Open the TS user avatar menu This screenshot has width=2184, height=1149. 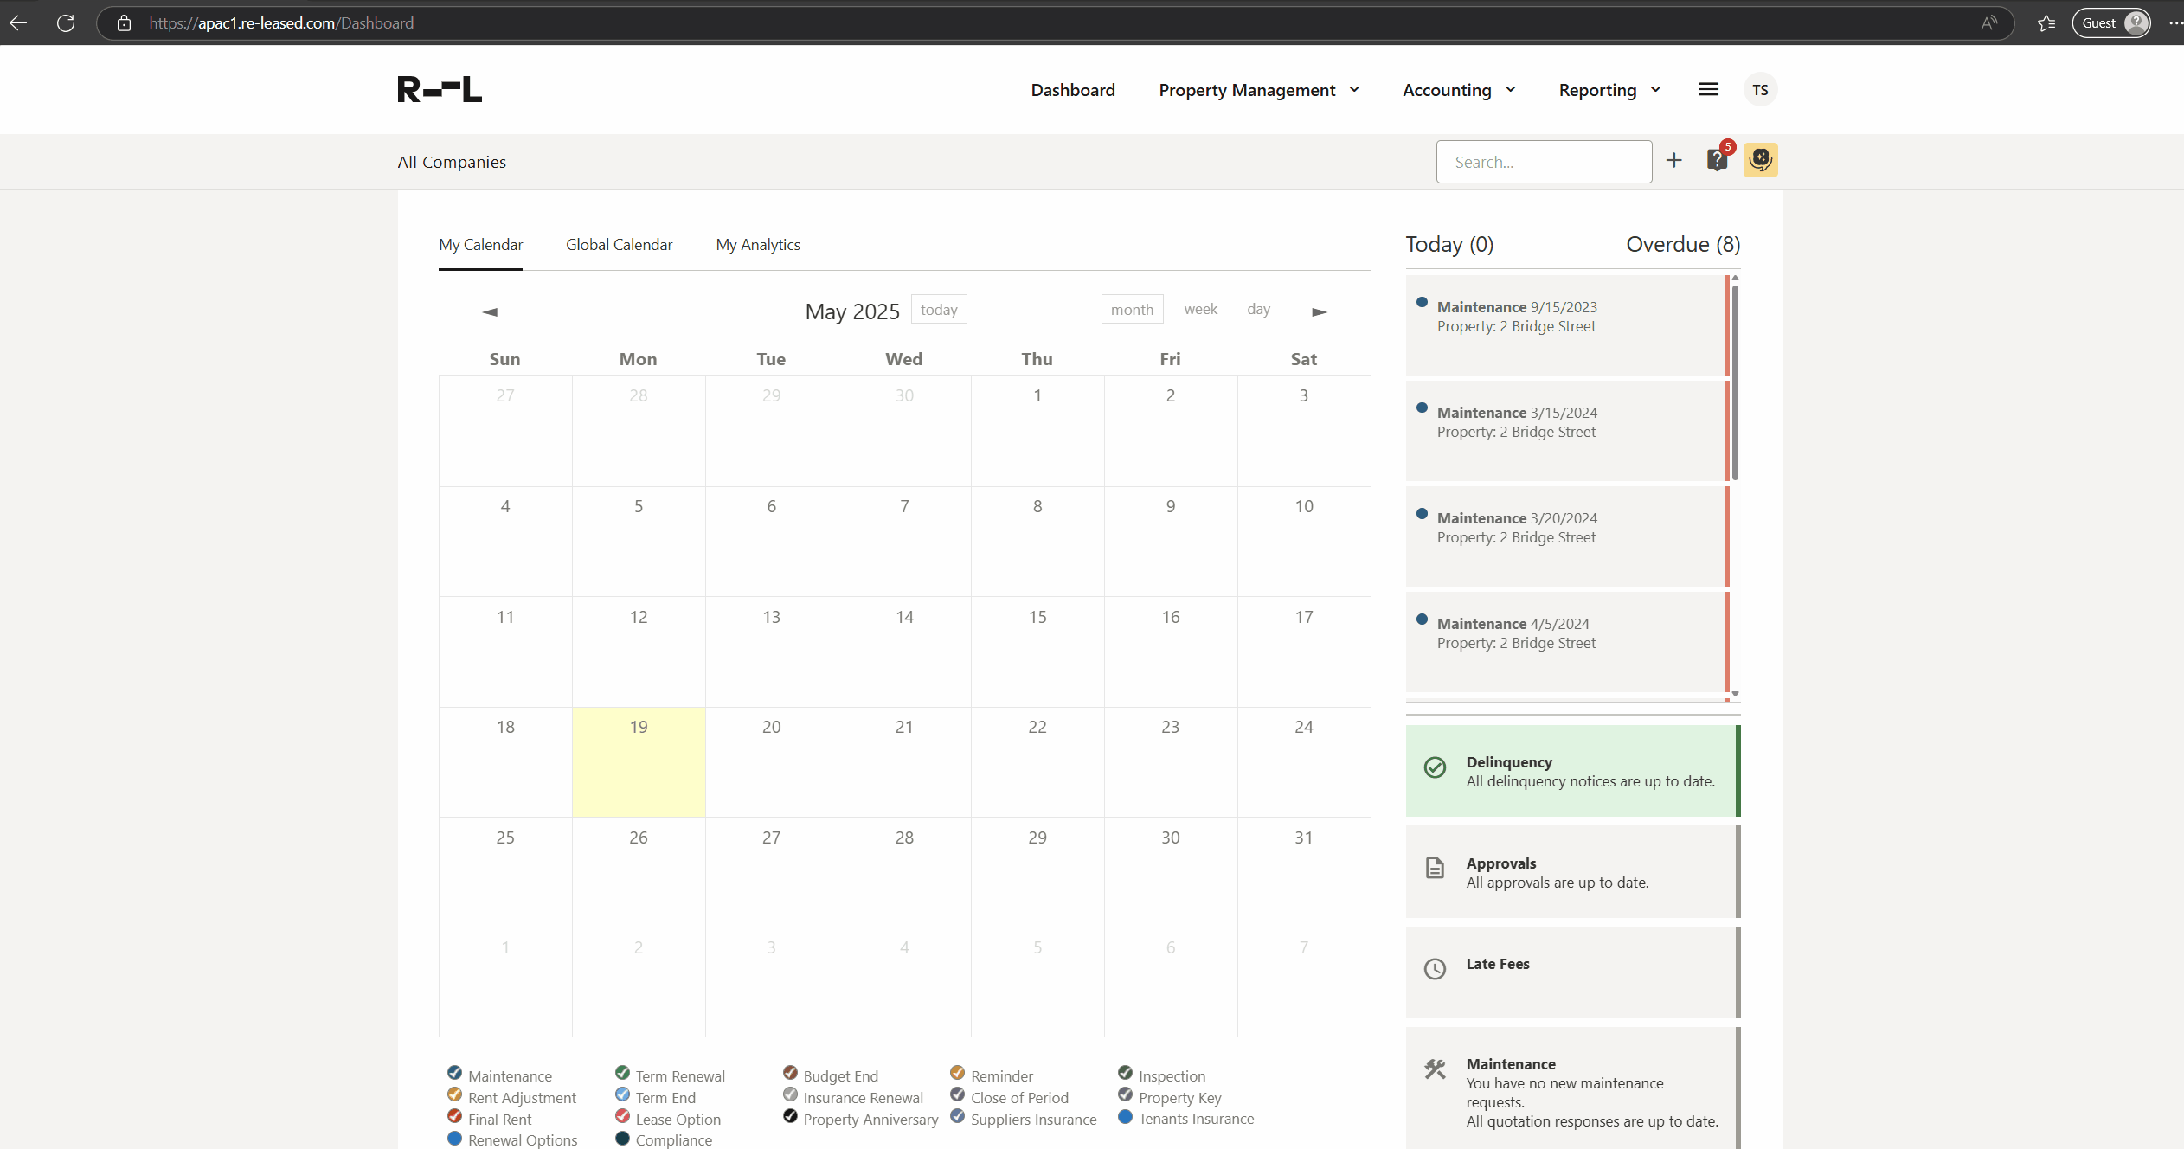pyautogui.click(x=1760, y=90)
